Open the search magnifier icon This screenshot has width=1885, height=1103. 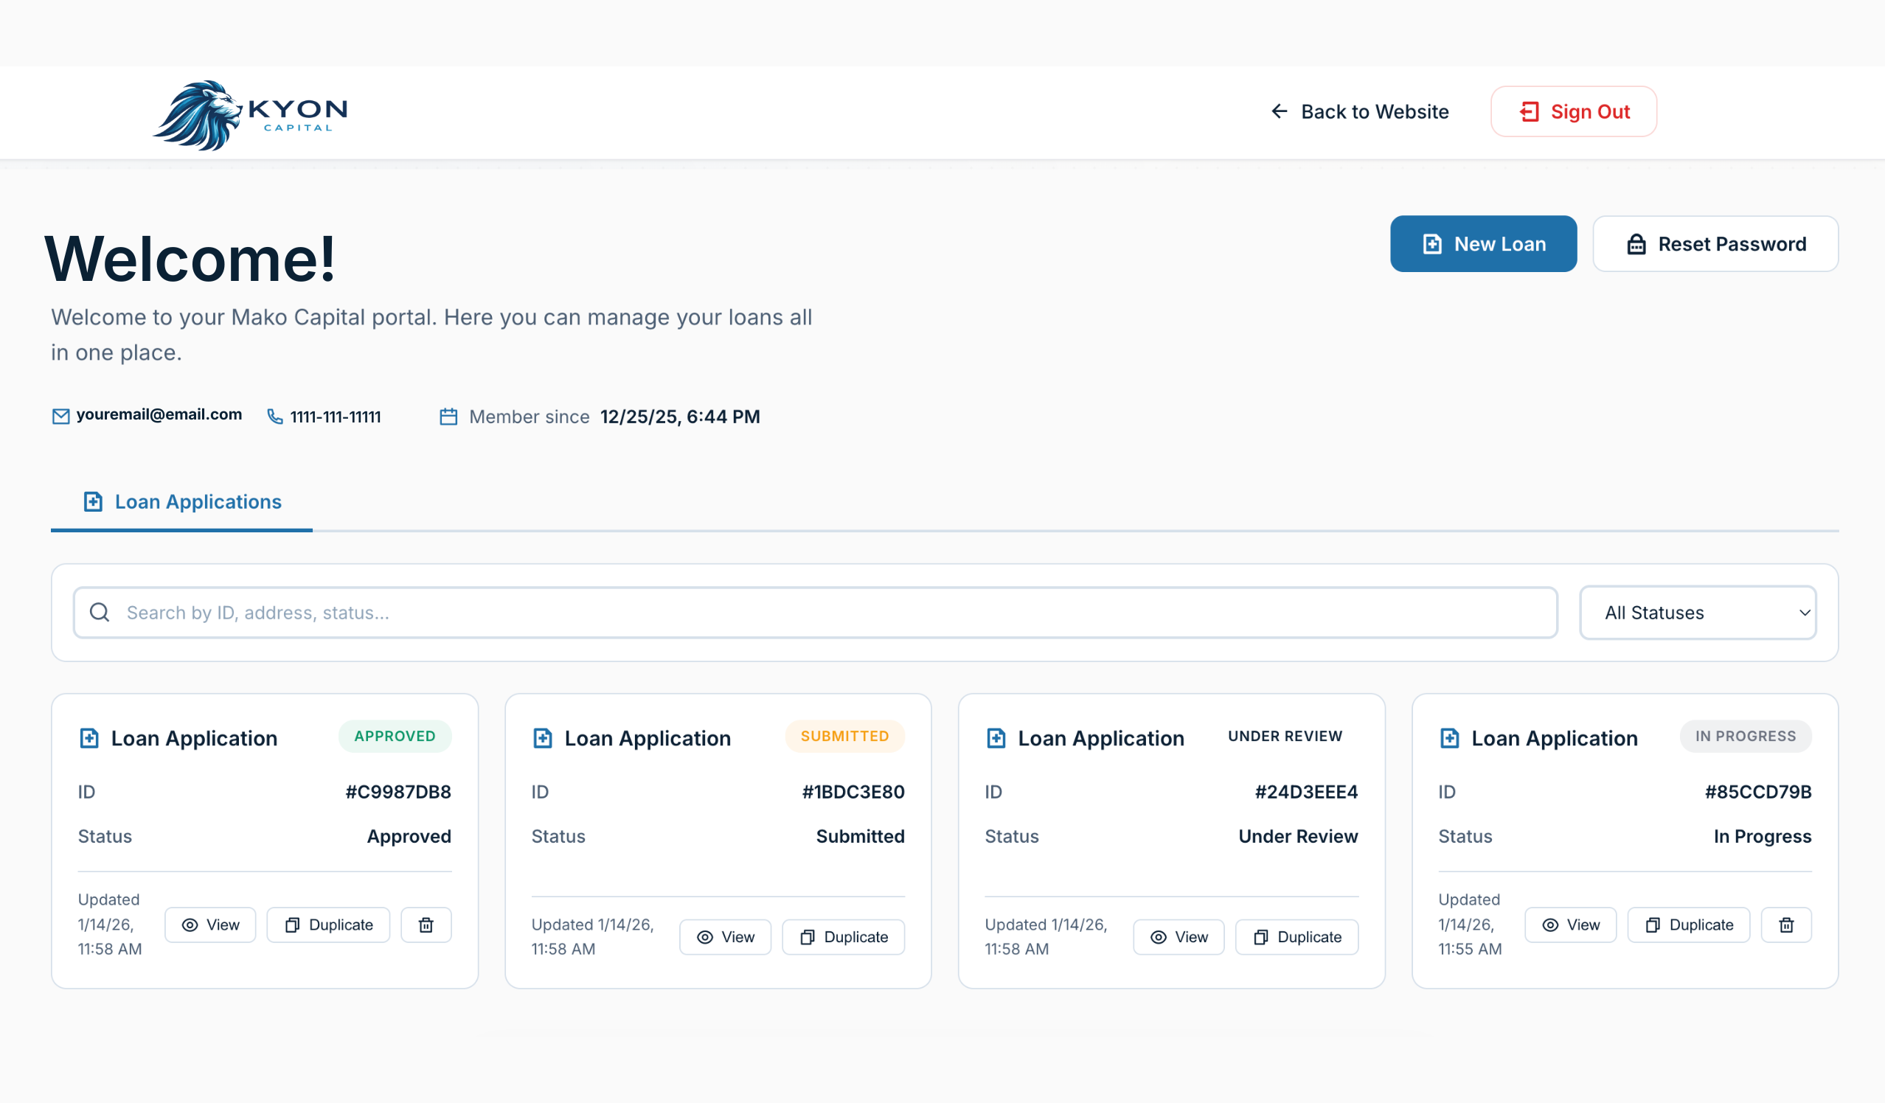click(100, 612)
